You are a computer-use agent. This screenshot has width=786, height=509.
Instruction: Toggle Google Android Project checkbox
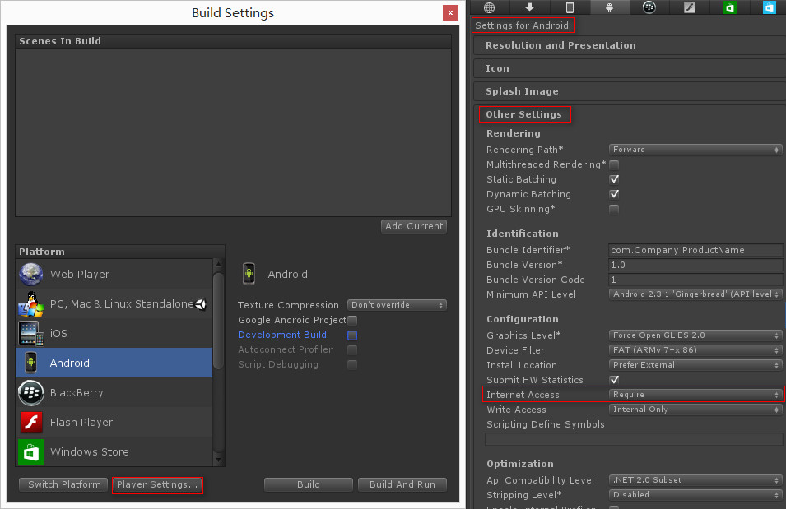[352, 320]
